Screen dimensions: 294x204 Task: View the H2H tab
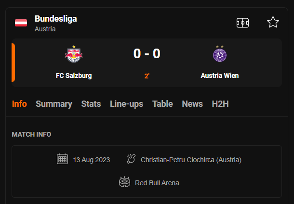(220, 104)
